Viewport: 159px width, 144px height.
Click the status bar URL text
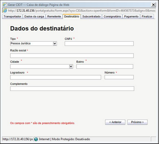18,139
